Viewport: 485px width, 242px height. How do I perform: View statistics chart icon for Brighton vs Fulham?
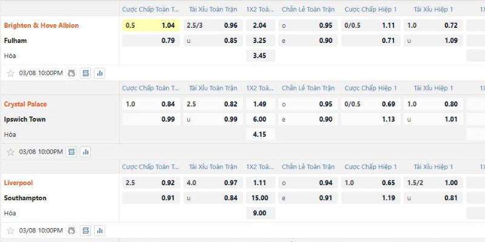pos(99,73)
